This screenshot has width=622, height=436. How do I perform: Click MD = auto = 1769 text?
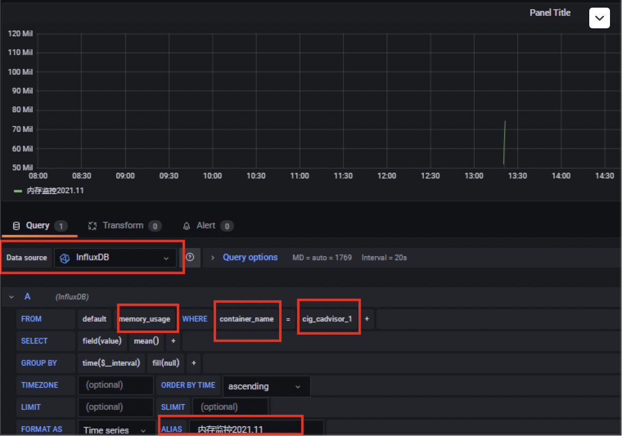point(322,258)
